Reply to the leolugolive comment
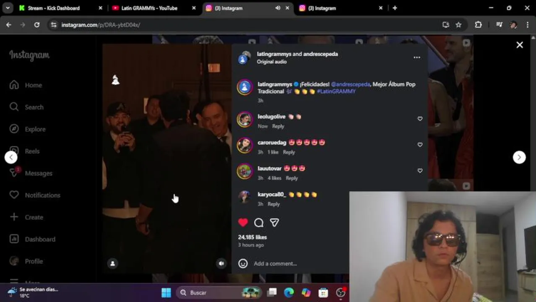The height and width of the screenshot is (302, 536). click(278, 126)
